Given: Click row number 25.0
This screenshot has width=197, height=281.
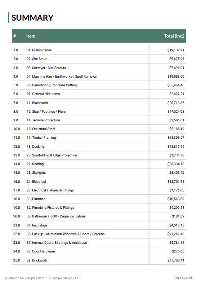Looking at the screenshot, I should (x=17, y=260).
